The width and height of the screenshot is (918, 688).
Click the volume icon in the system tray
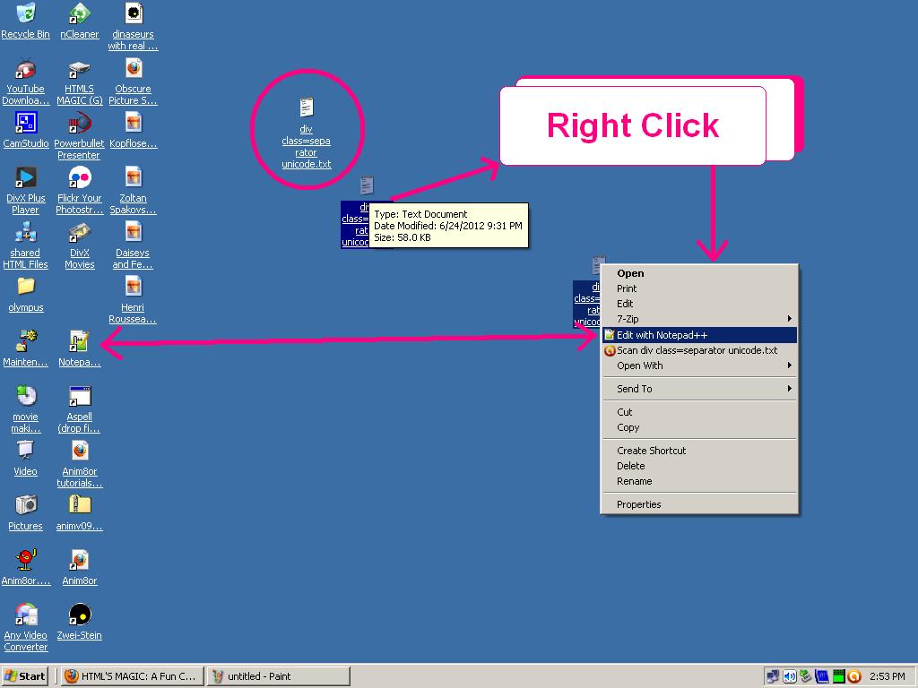click(x=789, y=675)
